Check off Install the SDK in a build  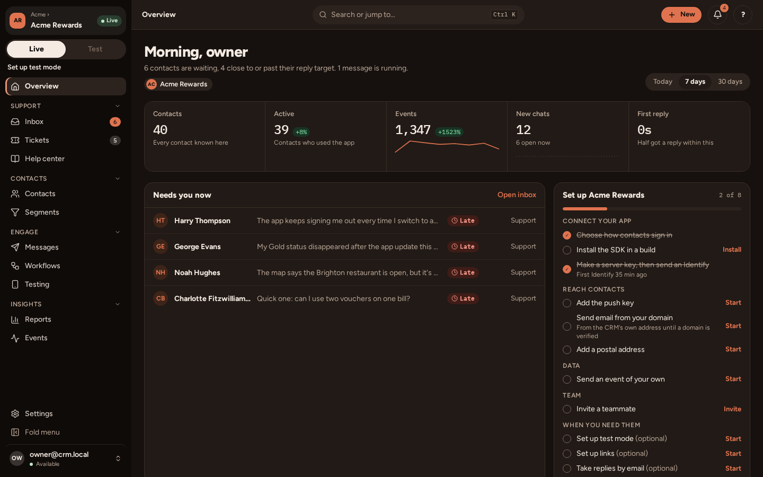[567, 250]
